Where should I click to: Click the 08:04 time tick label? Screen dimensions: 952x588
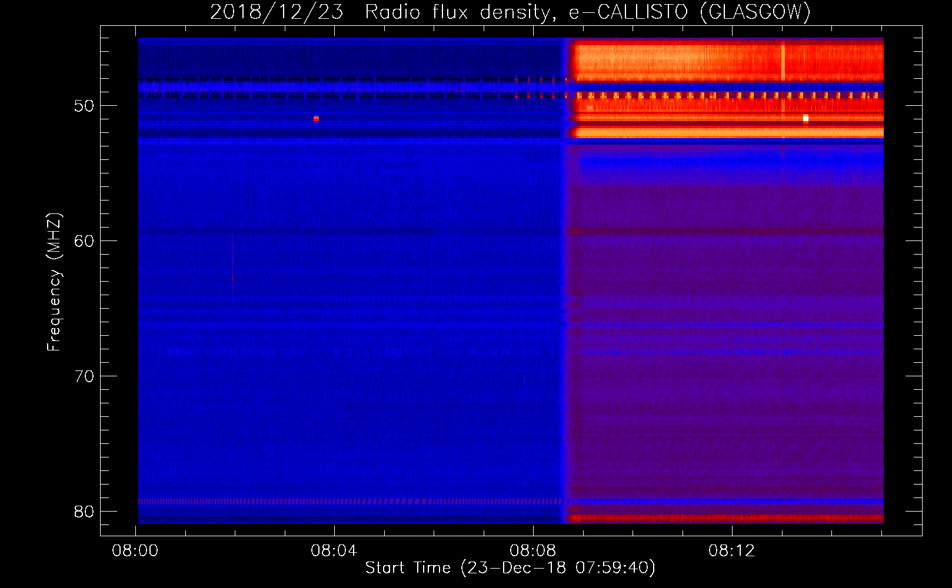pyautogui.click(x=334, y=551)
